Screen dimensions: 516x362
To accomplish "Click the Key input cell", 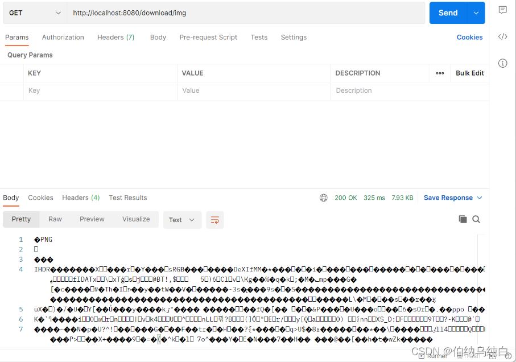I will click(100, 90).
